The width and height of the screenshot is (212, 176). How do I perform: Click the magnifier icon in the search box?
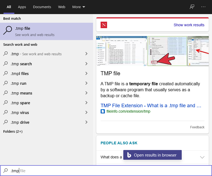[x=6, y=171]
